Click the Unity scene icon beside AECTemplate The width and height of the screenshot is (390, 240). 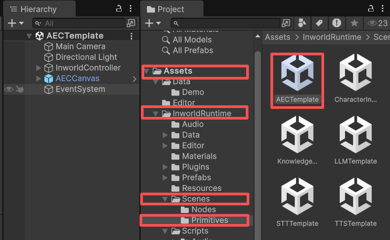coord(40,36)
